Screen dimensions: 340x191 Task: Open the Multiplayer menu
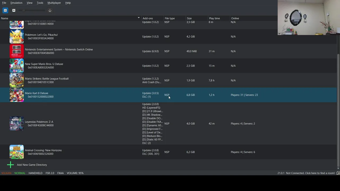(x=54, y=3)
